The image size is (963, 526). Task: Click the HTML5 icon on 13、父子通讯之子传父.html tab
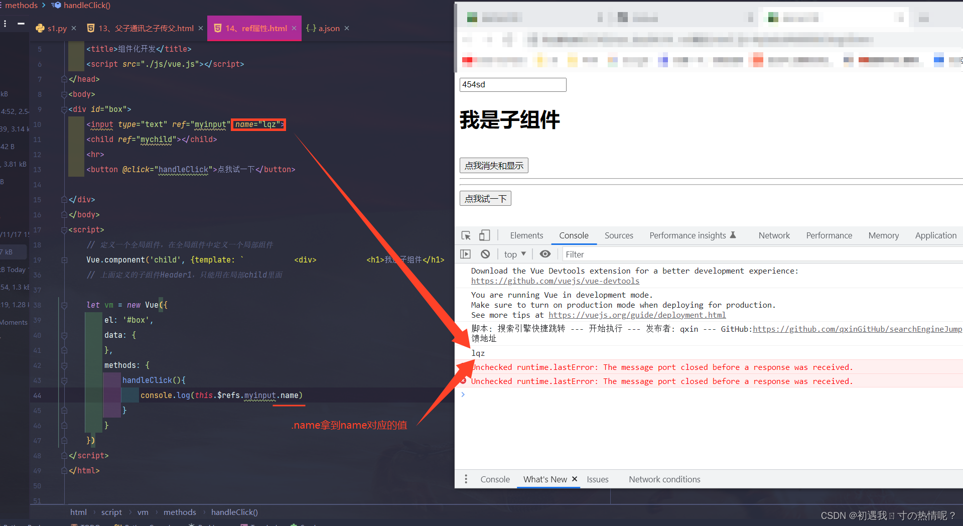click(91, 28)
